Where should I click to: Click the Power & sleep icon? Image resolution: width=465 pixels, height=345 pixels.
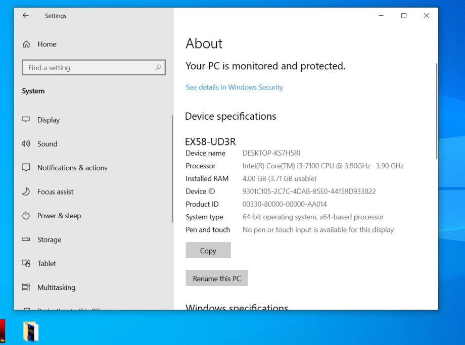[x=26, y=216]
